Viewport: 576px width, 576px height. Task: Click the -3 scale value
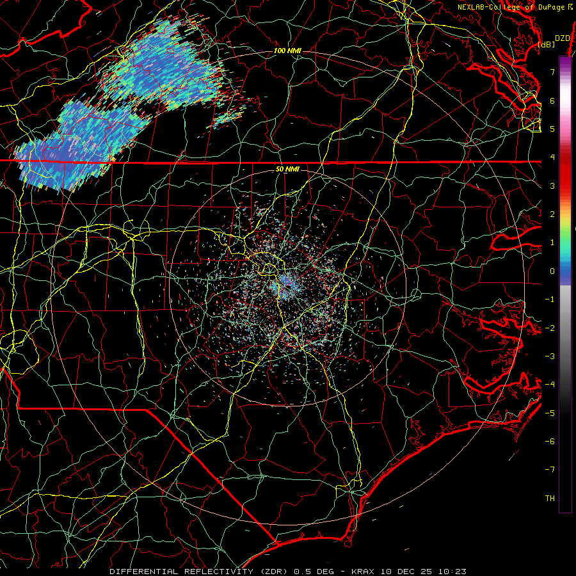coord(550,356)
